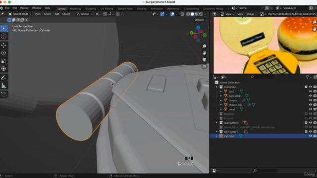
Task: Click the navigation gizmo Z axis
Action: (x=198, y=28)
